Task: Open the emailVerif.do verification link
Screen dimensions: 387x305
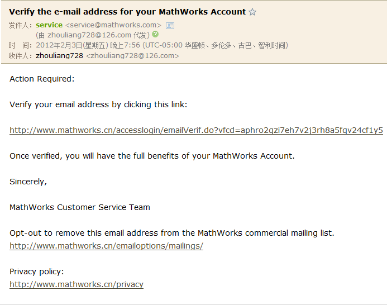Action: (196, 130)
